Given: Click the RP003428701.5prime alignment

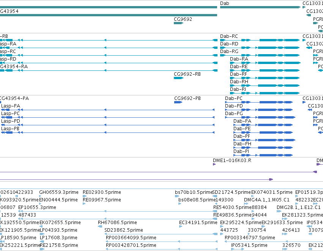Looking at the screenshot, I should click(x=162, y=249).
